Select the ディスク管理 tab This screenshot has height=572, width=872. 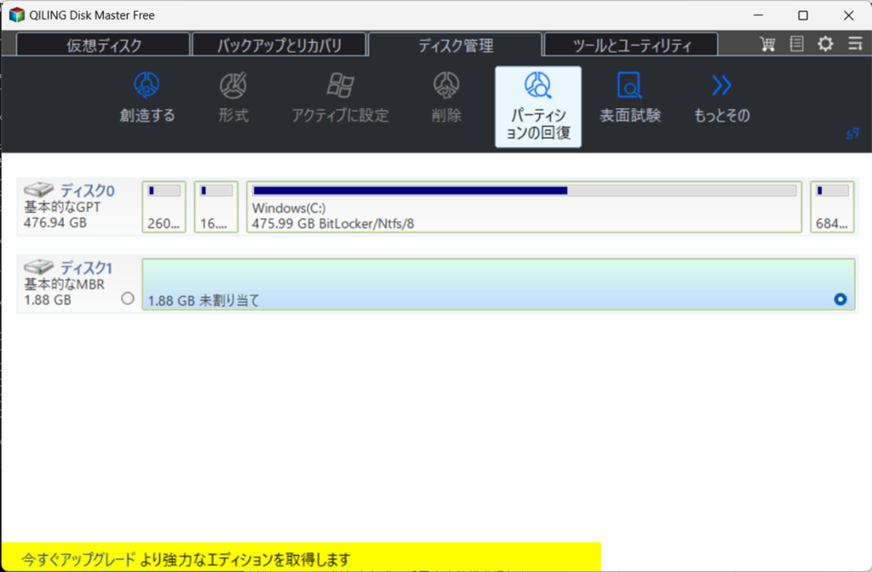[455, 45]
